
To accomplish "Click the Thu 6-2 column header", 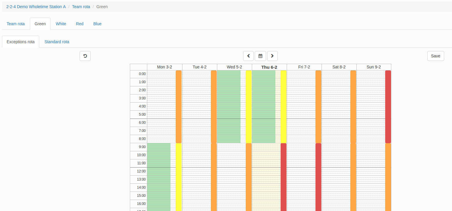I will pyautogui.click(x=269, y=67).
